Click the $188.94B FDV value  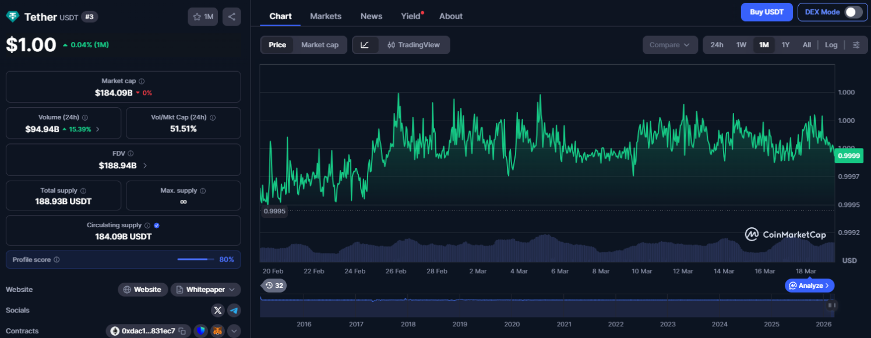(x=118, y=166)
